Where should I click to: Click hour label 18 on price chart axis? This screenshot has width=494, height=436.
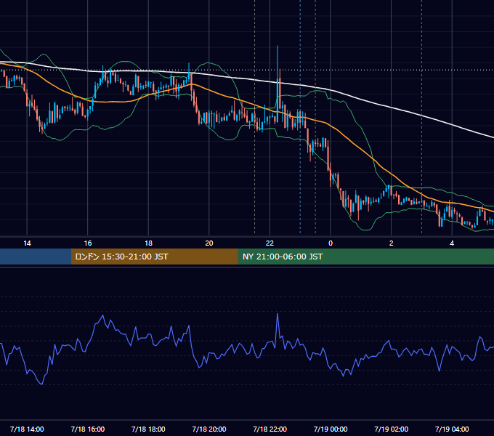coord(148,243)
